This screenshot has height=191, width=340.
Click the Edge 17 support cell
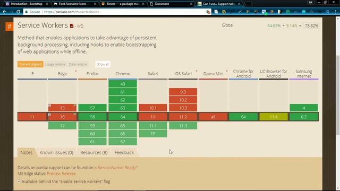(x=62, y=126)
